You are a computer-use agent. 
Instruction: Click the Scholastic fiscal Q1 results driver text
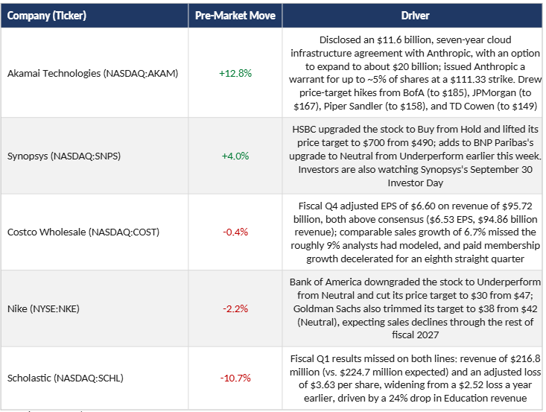(415, 378)
